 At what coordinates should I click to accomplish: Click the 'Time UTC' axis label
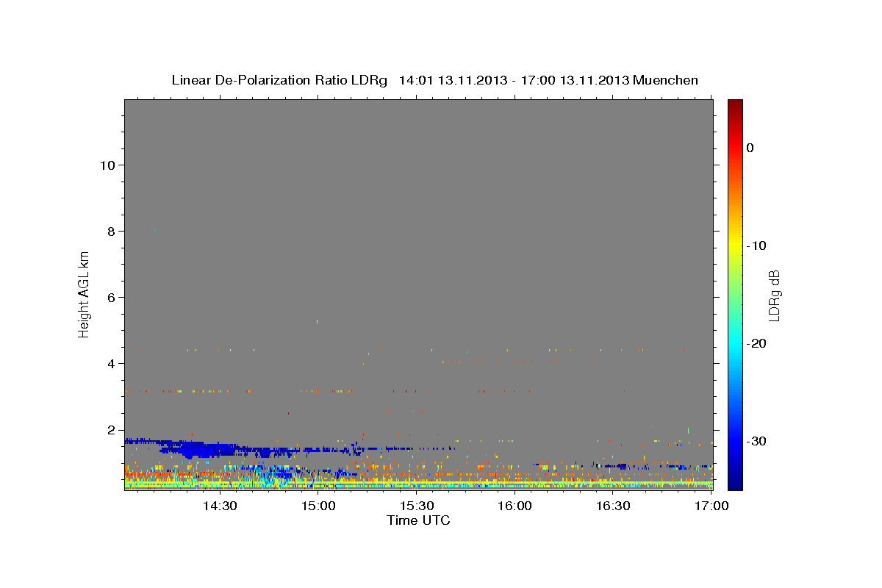[x=418, y=520]
